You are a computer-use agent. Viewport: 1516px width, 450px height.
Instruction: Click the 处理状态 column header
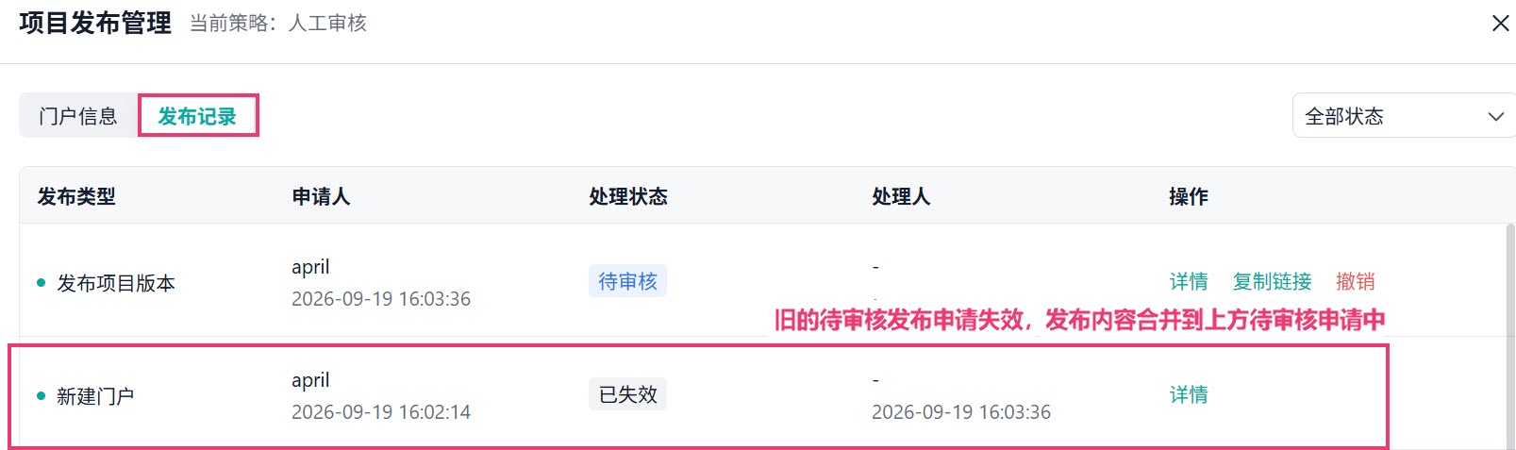coord(628,196)
